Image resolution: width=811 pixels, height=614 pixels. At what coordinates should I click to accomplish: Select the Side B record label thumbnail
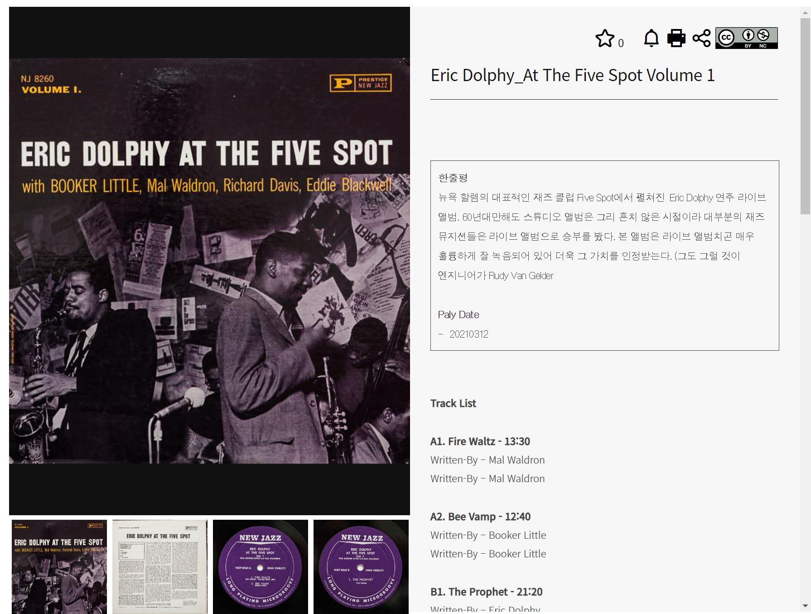pos(361,567)
